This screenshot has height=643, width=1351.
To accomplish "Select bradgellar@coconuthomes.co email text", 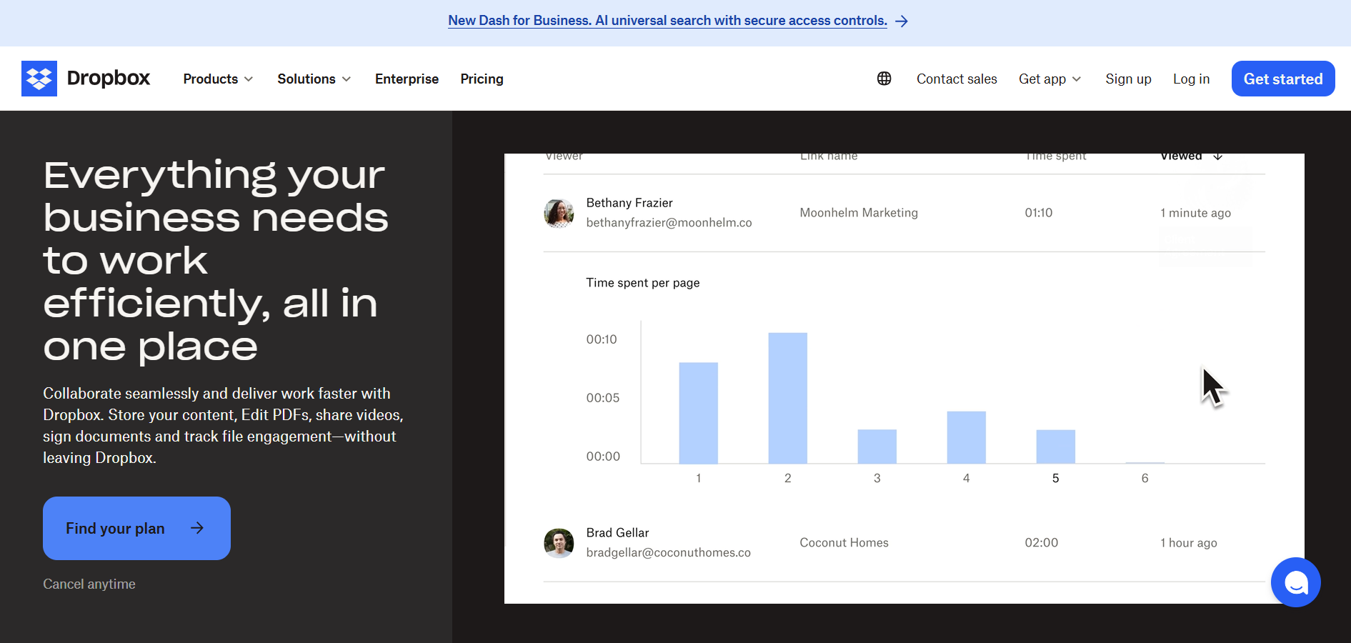I will (x=668, y=553).
